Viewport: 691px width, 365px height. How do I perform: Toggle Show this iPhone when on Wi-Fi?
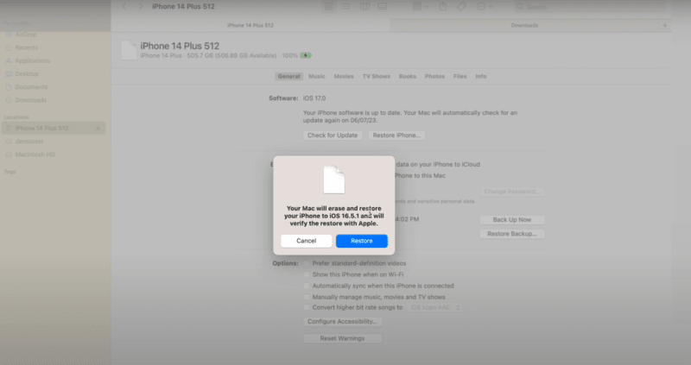point(307,274)
